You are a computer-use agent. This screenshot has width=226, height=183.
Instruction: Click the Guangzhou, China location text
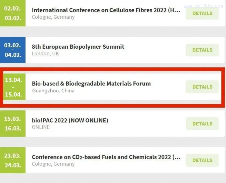point(53,91)
